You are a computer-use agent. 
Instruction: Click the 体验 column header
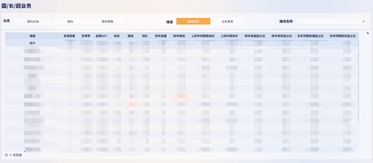117,36
